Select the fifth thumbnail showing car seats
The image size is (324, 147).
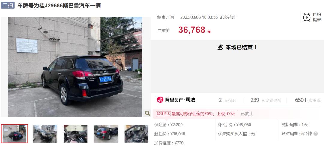pos(136,134)
